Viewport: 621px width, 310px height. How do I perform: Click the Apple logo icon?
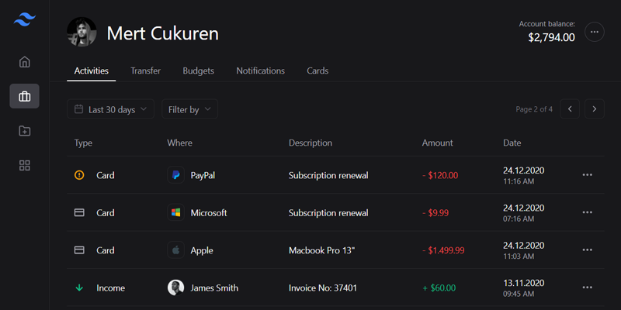175,250
